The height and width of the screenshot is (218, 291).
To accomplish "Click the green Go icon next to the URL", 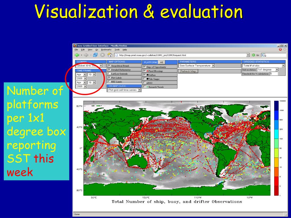I will click(253, 55).
